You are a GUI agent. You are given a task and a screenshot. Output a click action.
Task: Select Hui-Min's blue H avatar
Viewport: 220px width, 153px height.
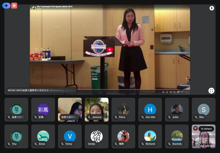(150, 110)
